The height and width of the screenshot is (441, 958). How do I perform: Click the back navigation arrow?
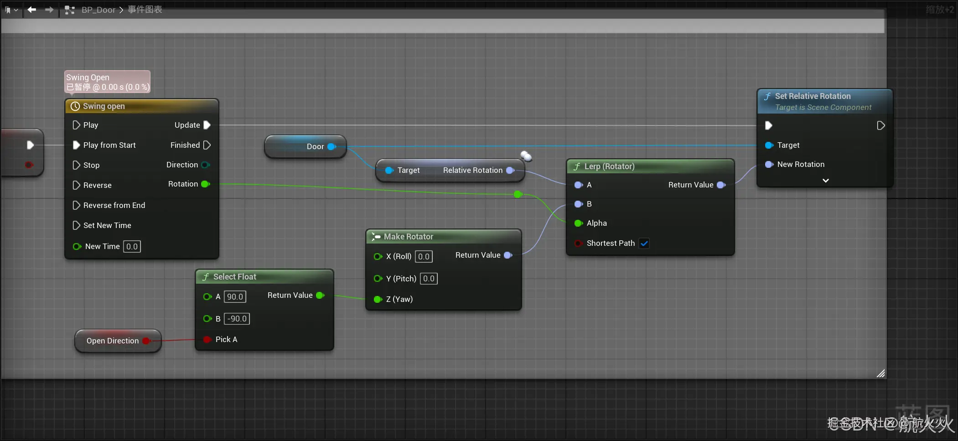click(31, 10)
